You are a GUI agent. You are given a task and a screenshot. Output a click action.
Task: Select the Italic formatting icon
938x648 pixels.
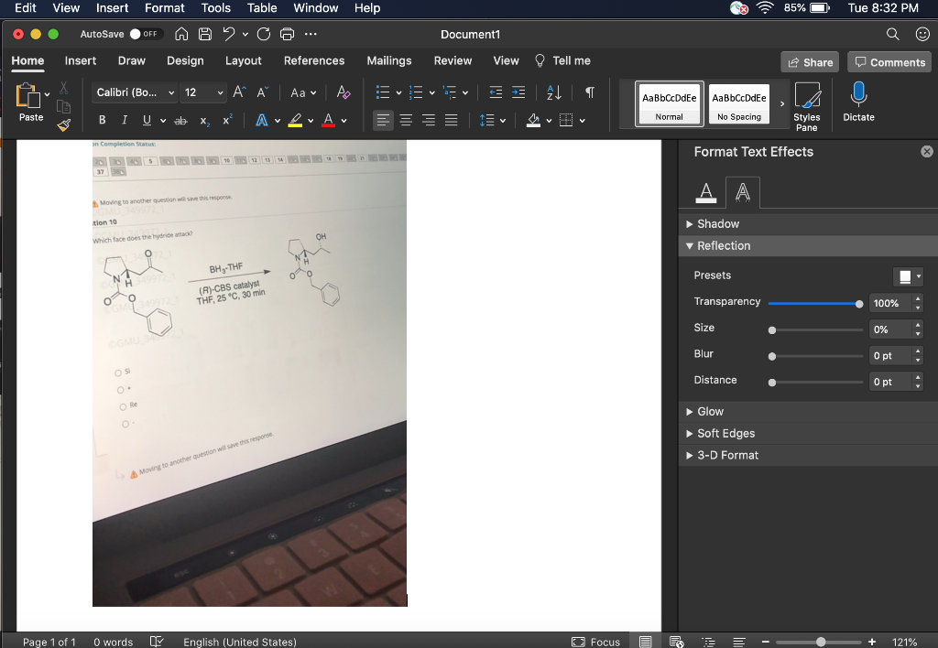[123, 120]
